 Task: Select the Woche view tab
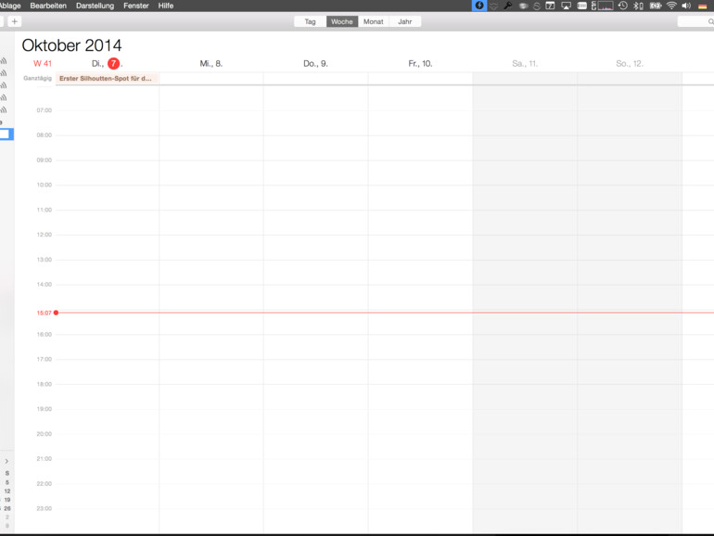(x=342, y=21)
